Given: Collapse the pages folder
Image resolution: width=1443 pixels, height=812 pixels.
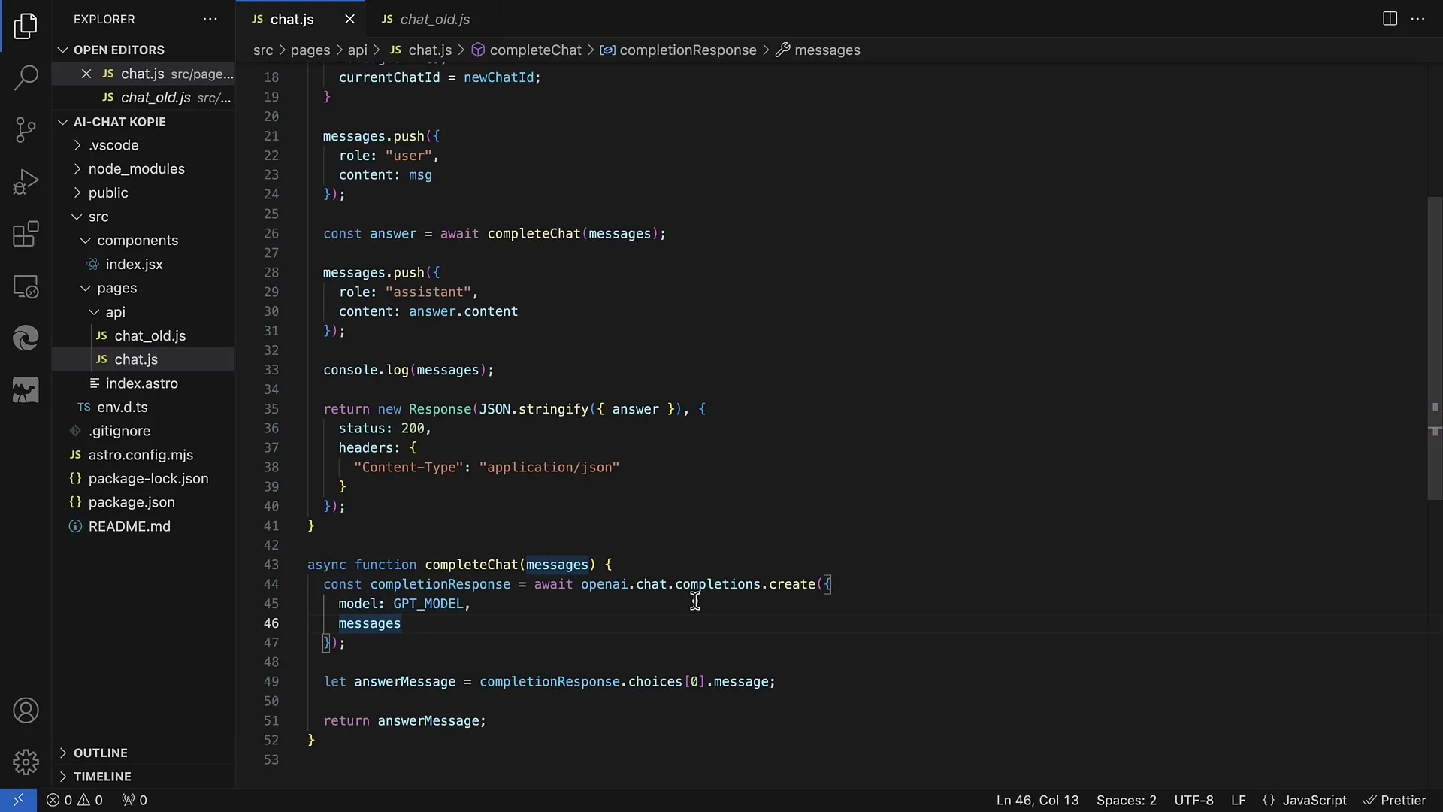Looking at the screenshot, I should tap(86, 288).
